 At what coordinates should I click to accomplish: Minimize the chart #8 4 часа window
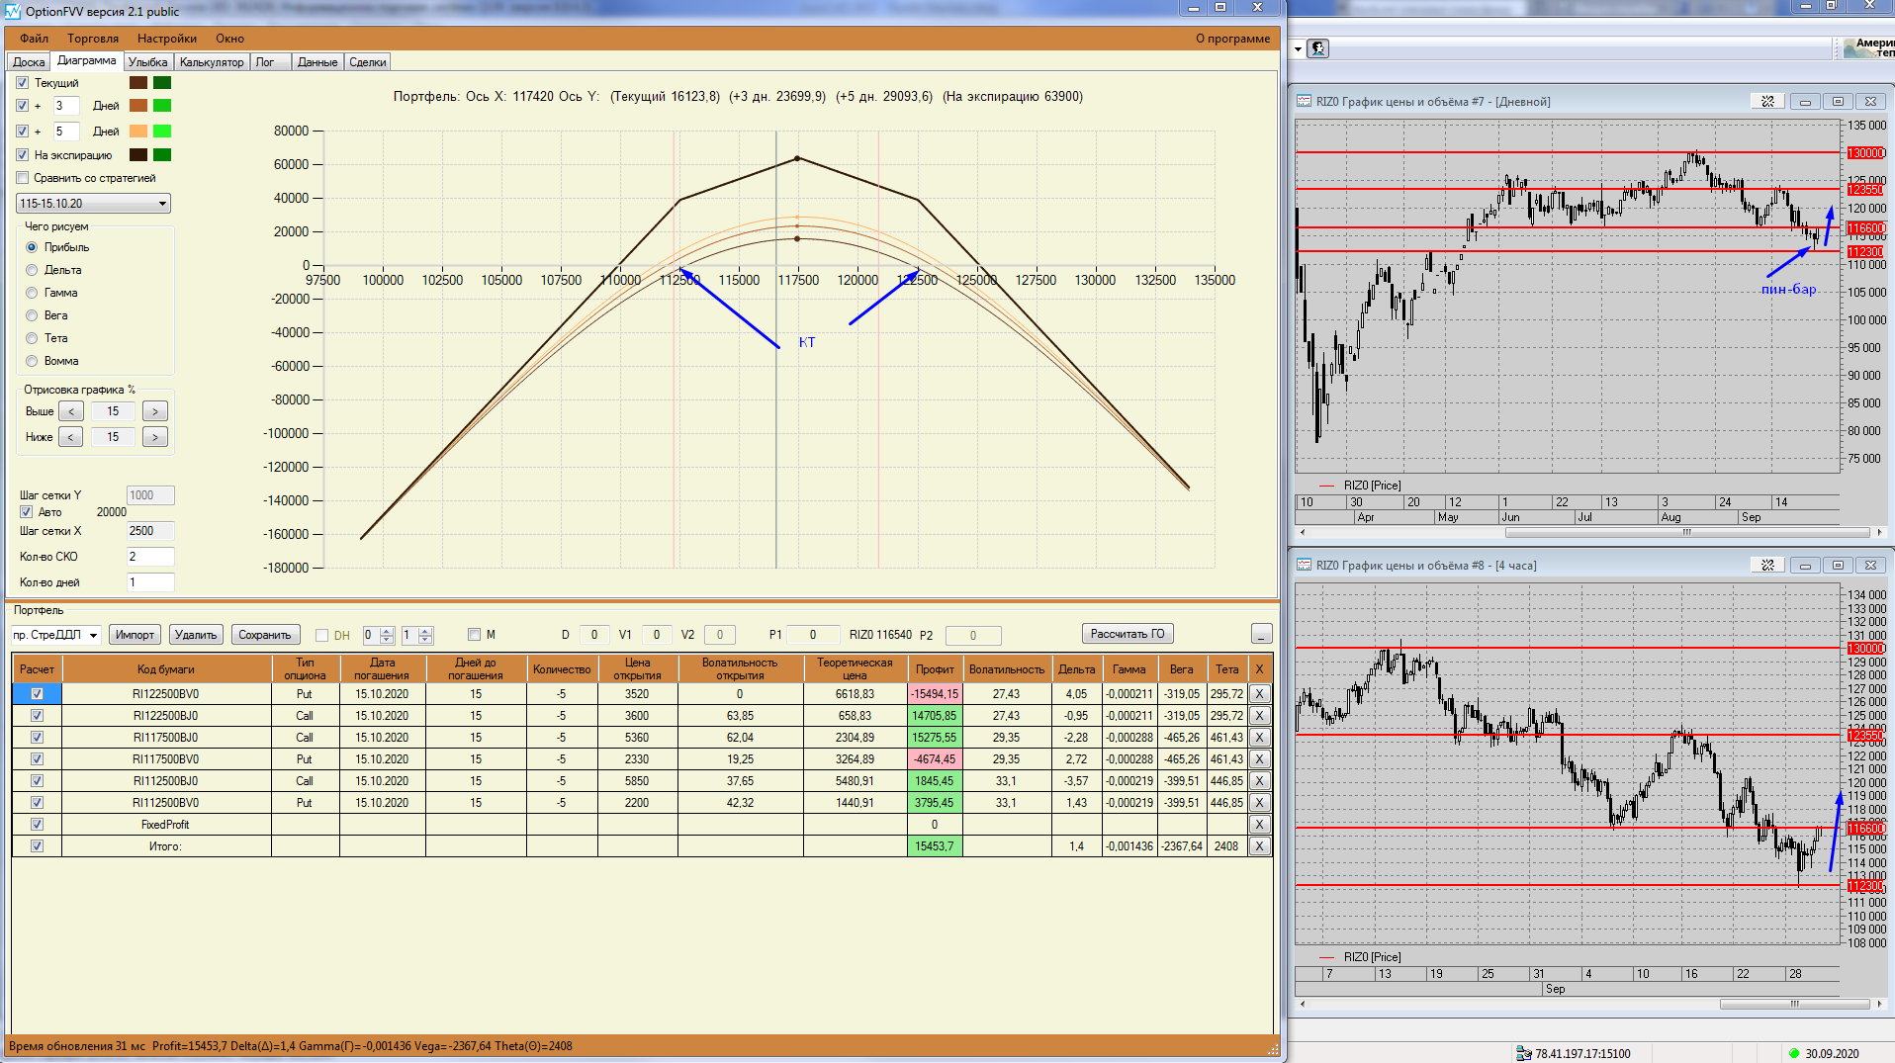pyautogui.click(x=1805, y=565)
